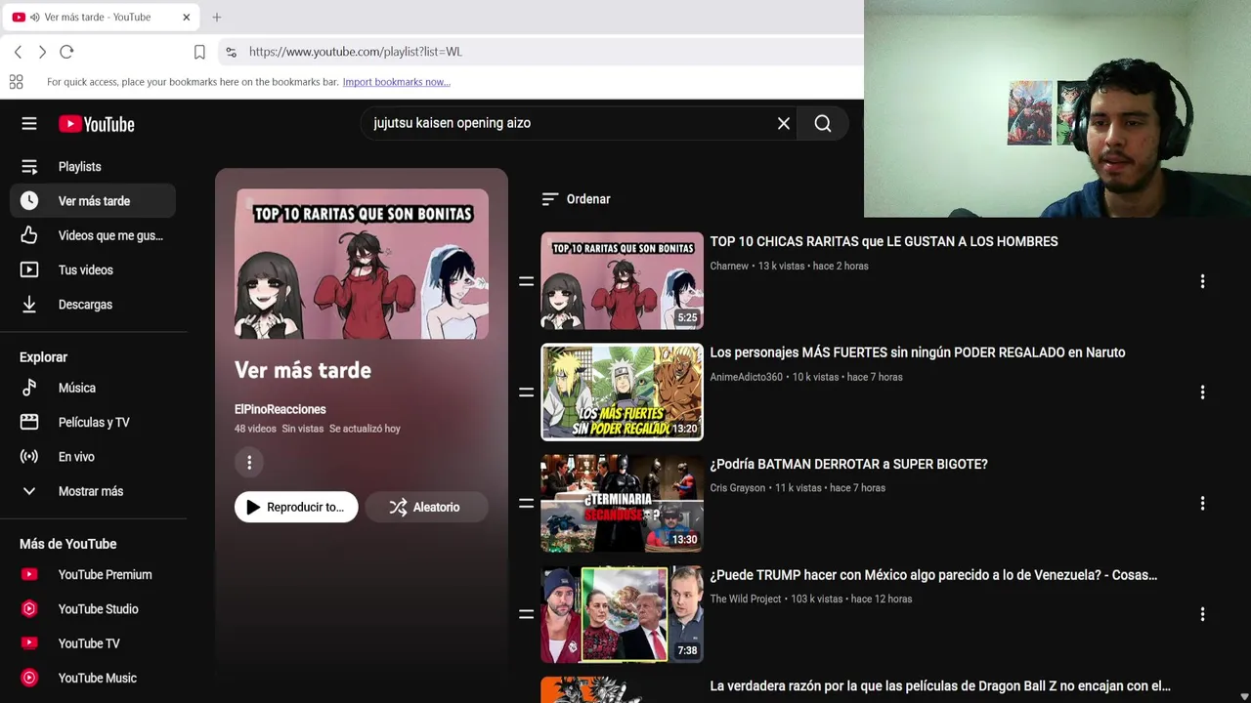Open YouTube Music link
Viewport: 1251px width, 703px height.
point(93,678)
